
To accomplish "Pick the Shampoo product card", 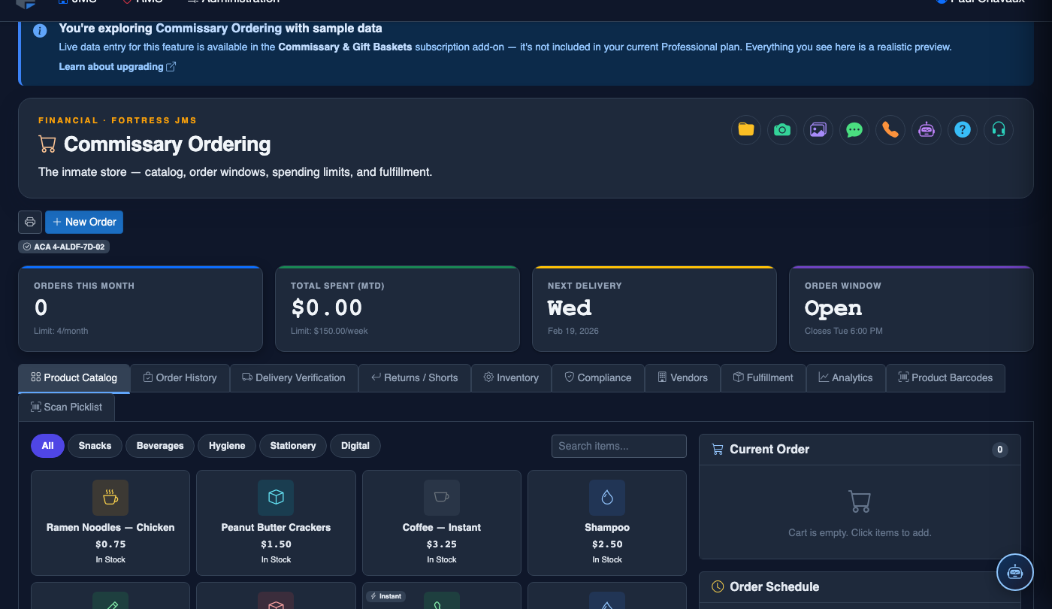I will coord(607,523).
